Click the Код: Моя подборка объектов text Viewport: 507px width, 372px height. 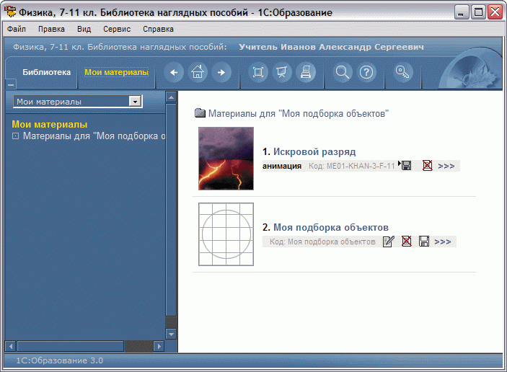(322, 242)
